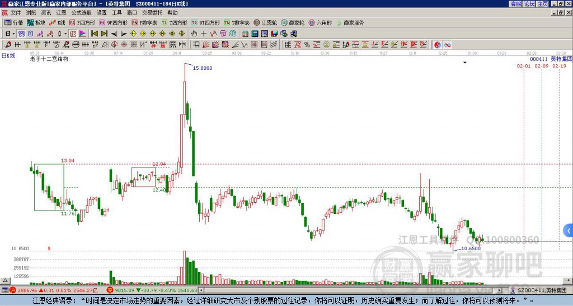Select the Gann fan lines tool
The height and width of the screenshot is (306, 573).
pyautogui.click(x=206, y=45)
